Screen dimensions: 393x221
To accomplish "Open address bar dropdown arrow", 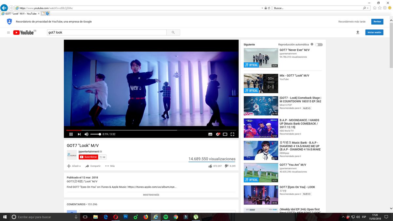I will [x=262, y=8].
